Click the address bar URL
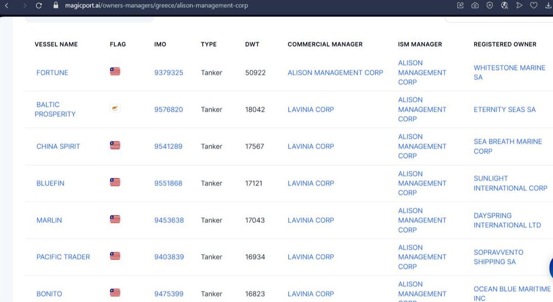Viewport: 553px width, 302px height. tap(156, 5)
